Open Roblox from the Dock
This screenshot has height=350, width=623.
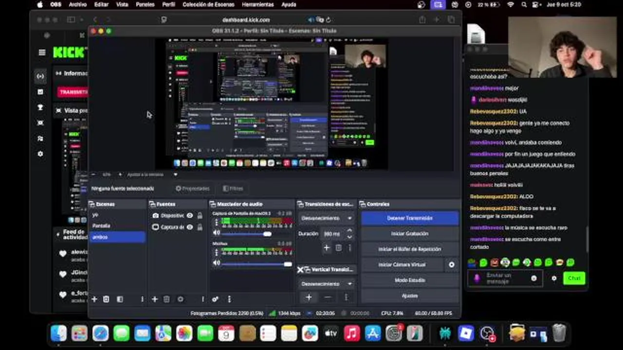(x=466, y=333)
